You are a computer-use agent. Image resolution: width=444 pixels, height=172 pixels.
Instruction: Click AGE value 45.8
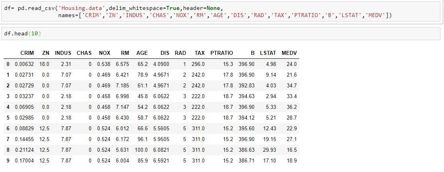point(143,96)
